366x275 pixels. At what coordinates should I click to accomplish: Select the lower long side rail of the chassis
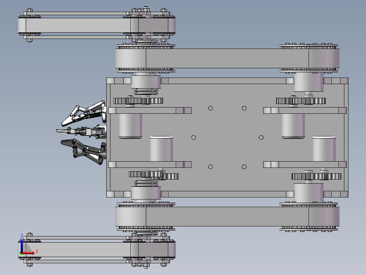pyautogui.click(x=227, y=194)
